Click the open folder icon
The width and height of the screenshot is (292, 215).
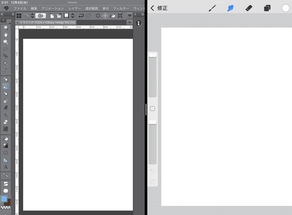(59, 16)
